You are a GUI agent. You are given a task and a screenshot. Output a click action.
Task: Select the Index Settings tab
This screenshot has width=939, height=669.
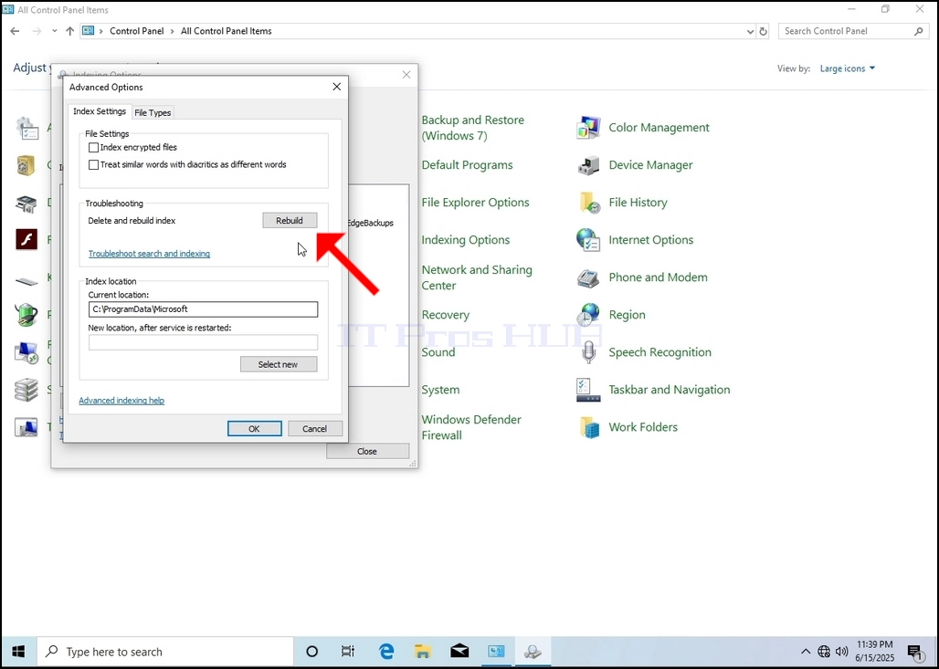pos(100,111)
